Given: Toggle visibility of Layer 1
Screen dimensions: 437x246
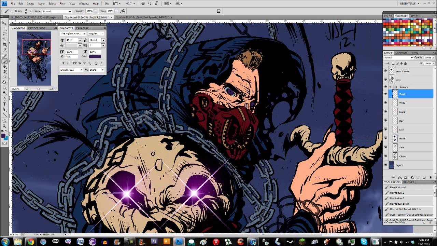Looking at the screenshot, I should pyautogui.click(x=386, y=165).
